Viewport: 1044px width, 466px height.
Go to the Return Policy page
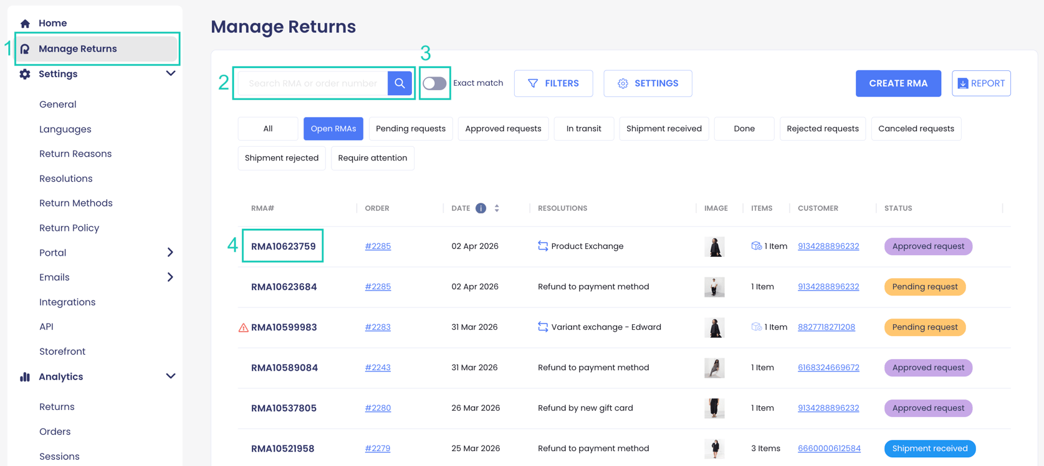69,228
